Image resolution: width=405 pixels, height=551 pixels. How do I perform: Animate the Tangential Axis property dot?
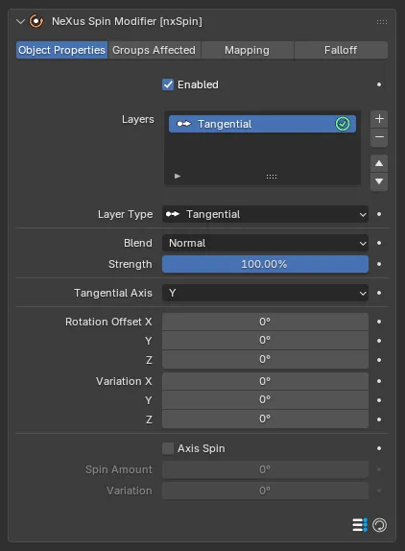[x=379, y=293]
